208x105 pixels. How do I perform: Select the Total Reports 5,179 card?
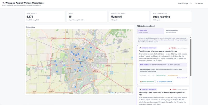point(45,17)
